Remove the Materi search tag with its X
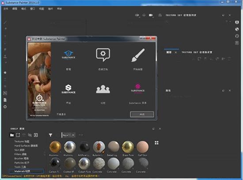This screenshot has width=243, height=180. tap(73, 135)
